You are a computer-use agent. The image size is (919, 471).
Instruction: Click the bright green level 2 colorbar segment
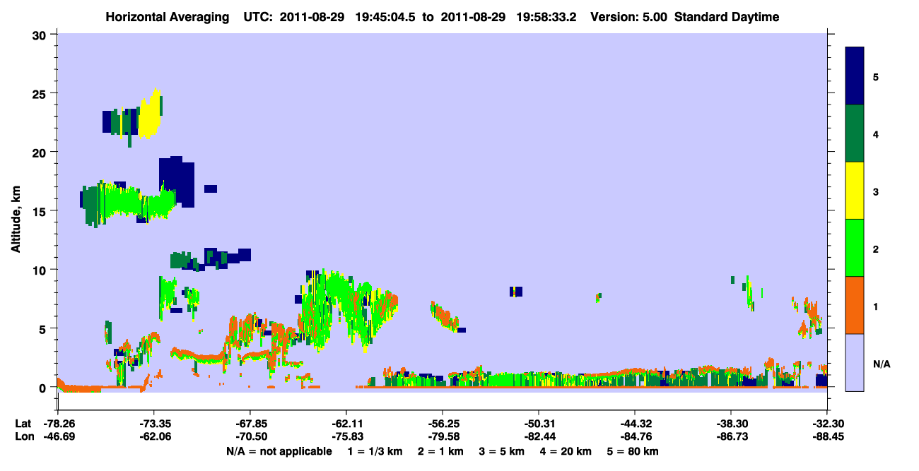pos(855,248)
